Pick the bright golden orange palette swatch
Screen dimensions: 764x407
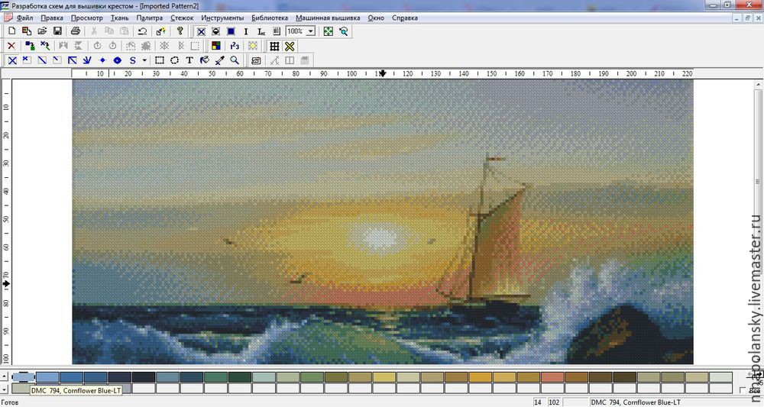481,377
